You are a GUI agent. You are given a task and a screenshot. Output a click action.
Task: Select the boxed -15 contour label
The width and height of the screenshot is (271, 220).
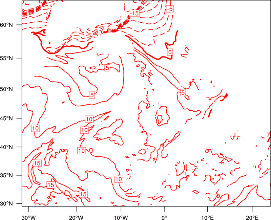(134, 13)
